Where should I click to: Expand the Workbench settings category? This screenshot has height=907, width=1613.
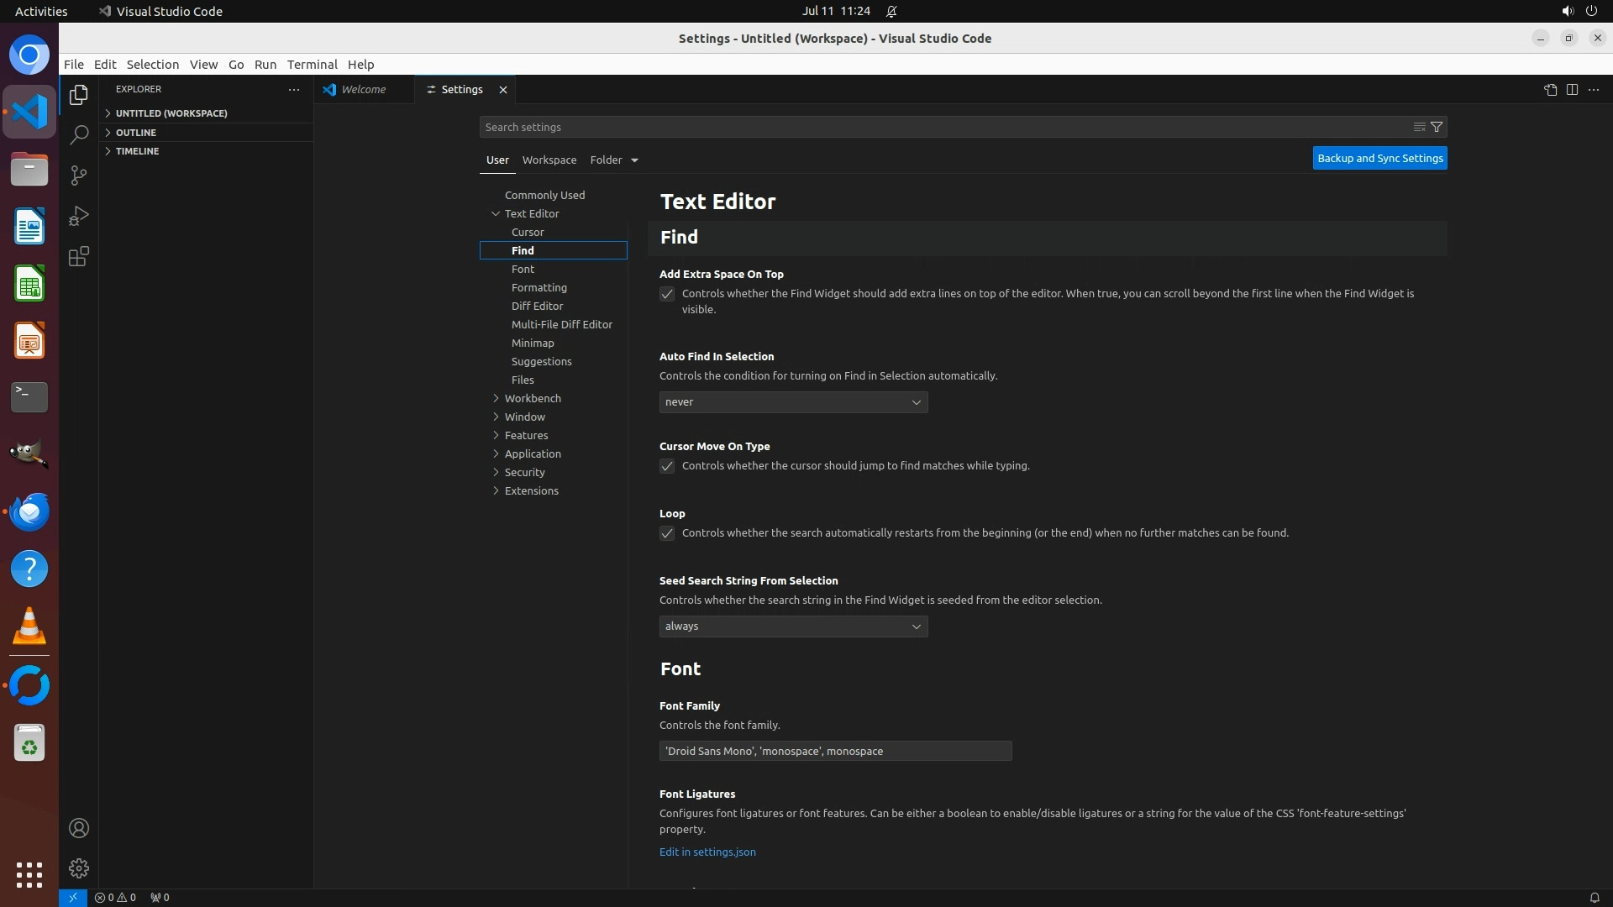point(533,398)
